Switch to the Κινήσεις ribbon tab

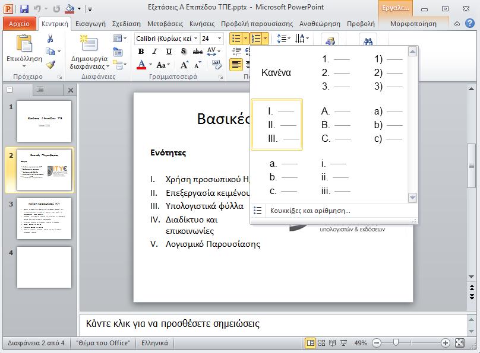point(202,24)
